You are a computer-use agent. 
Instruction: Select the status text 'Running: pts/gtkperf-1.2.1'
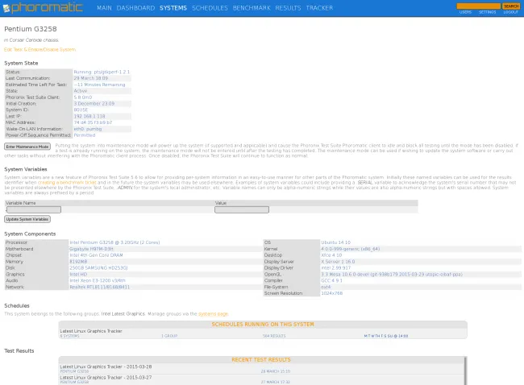tap(102, 72)
